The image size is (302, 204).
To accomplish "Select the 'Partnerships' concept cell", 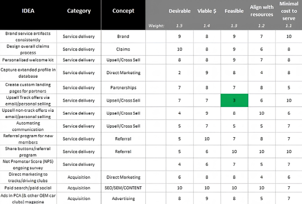I will [123, 88].
